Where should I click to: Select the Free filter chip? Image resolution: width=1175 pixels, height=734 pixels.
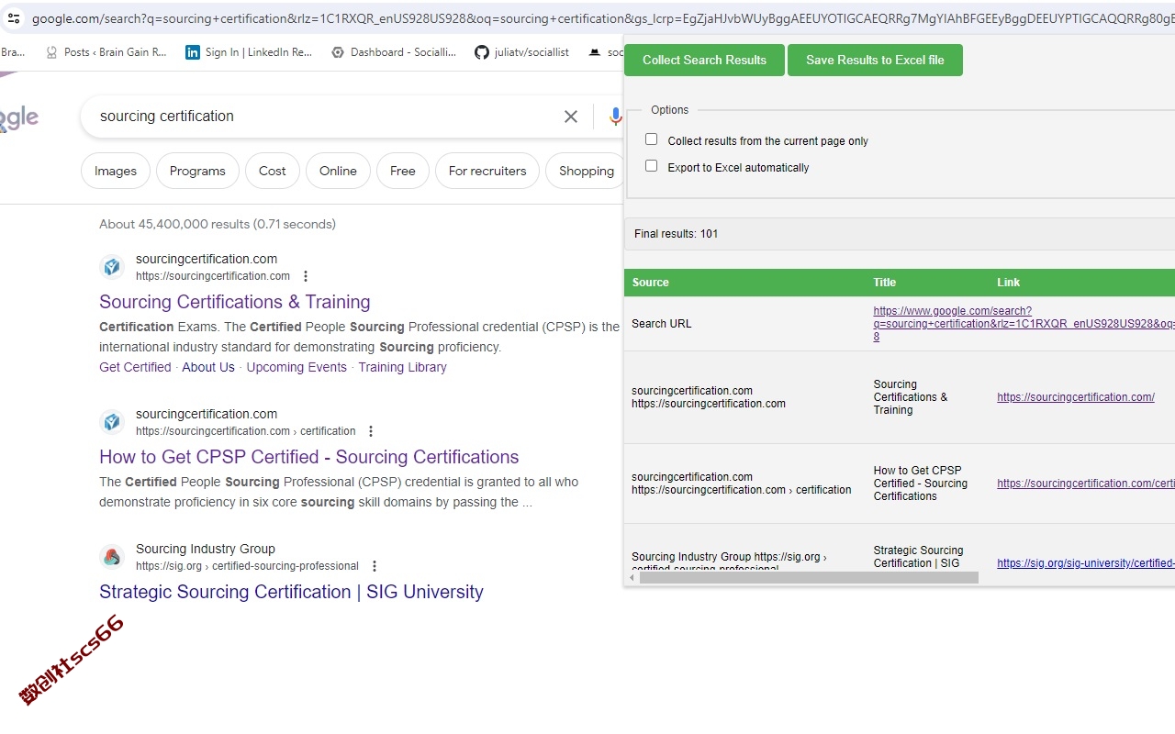pyautogui.click(x=403, y=171)
